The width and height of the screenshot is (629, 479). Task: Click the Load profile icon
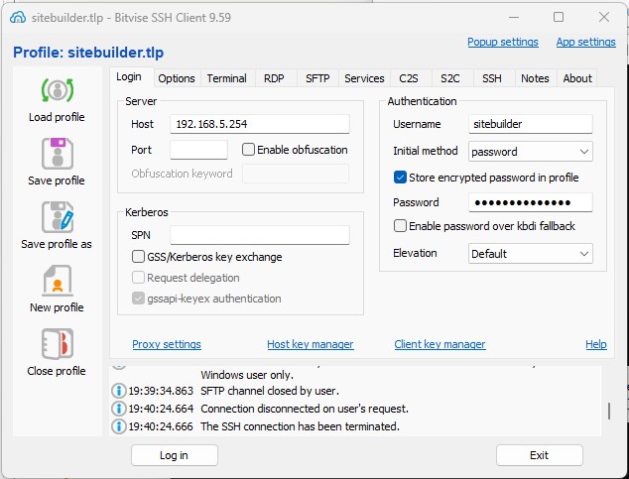tap(58, 90)
